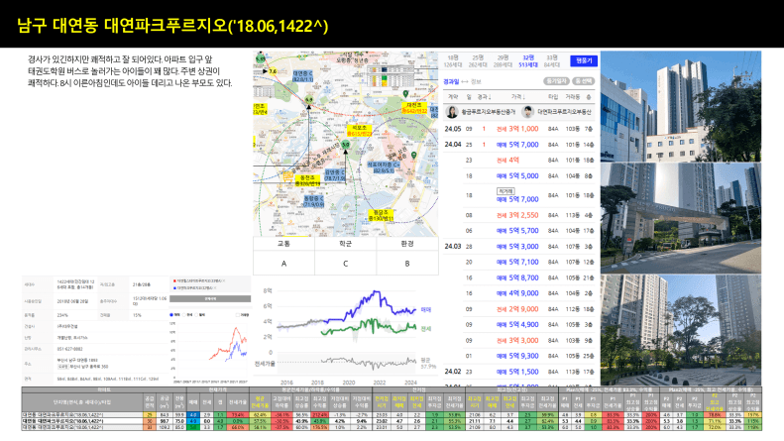Click the gray bar button under the complex legend
This screenshot has width=784, height=441.
(210, 298)
